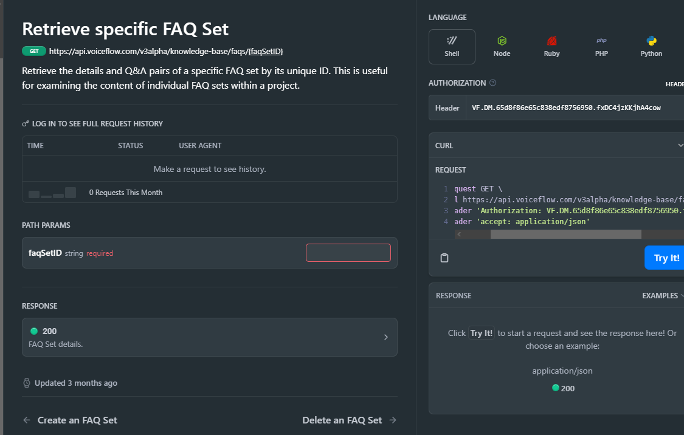
Task: Select the 200 application/json example response
Action: click(563, 388)
